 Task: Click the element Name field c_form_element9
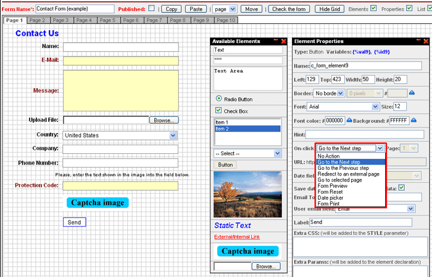365,66
